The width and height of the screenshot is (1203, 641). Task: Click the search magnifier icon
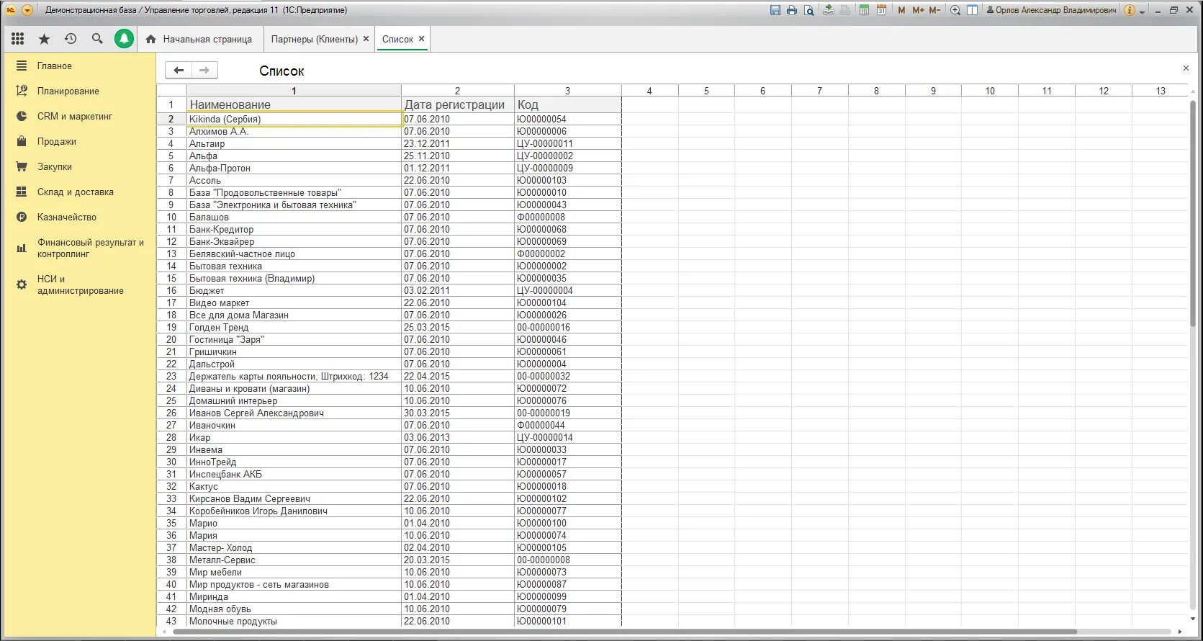(x=97, y=39)
